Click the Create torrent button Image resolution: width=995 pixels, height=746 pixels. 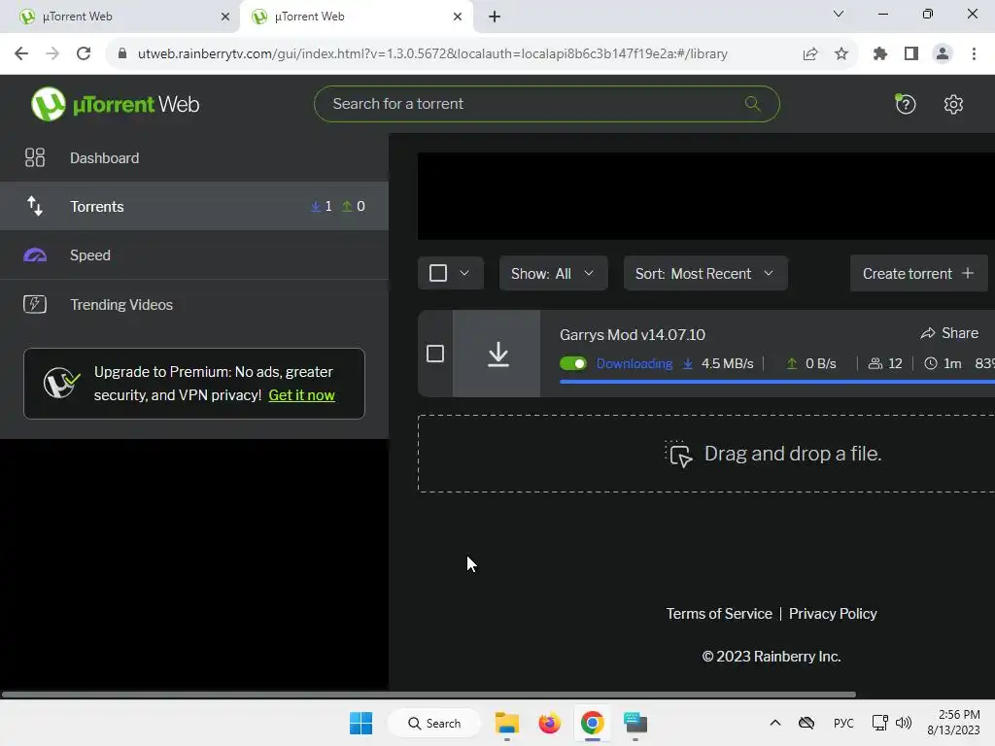click(918, 273)
